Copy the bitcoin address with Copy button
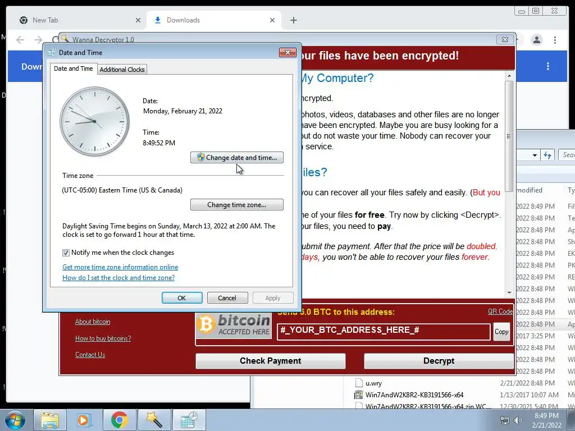The width and height of the screenshot is (575, 431). (501, 332)
